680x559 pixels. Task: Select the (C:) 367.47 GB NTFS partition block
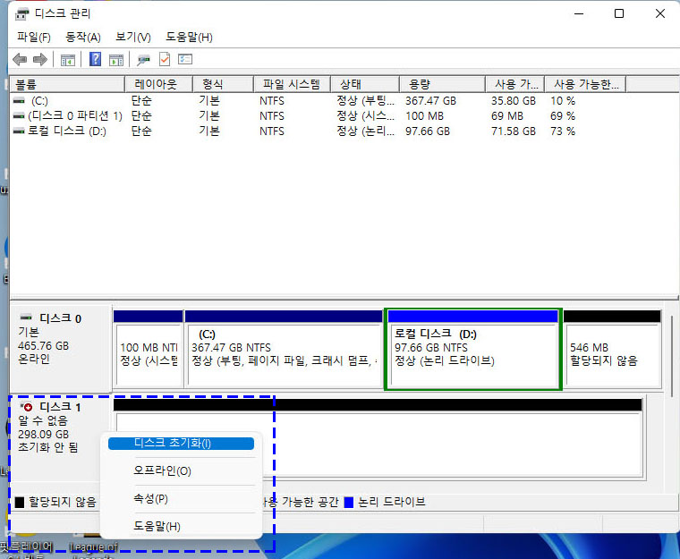click(x=284, y=349)
